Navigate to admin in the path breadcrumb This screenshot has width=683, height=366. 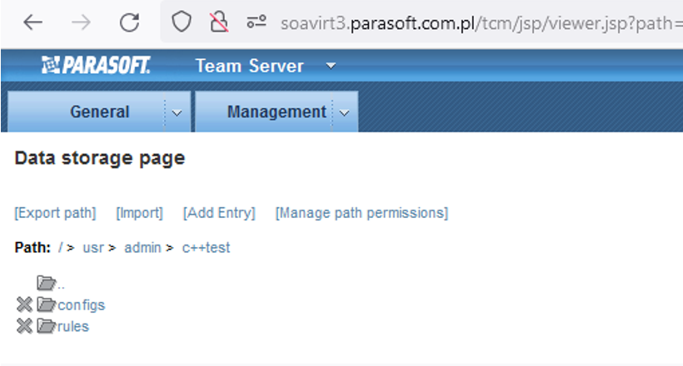pyautogui.click(x=142, y=248)
